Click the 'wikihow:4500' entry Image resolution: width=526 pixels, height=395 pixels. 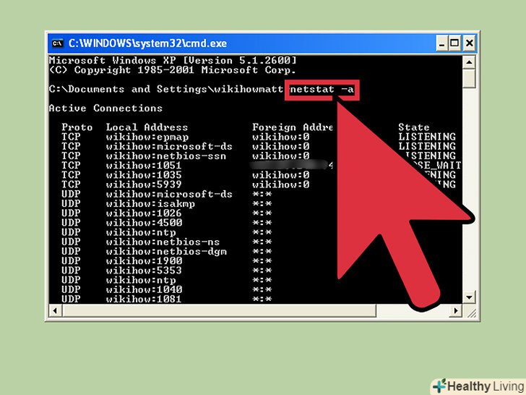coord(144,223)
